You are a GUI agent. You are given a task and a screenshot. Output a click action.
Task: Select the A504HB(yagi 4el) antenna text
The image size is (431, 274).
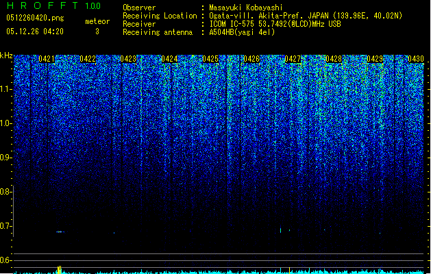pos(242,32)
